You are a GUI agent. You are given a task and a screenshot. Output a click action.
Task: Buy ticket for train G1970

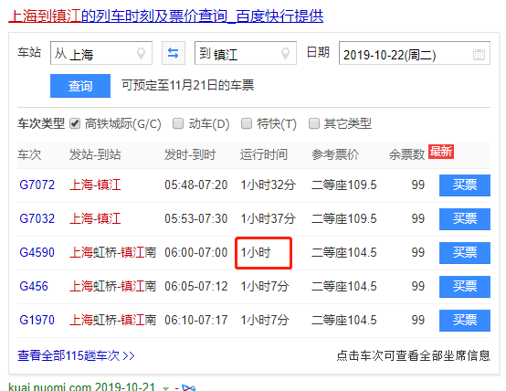pos(465,321)
